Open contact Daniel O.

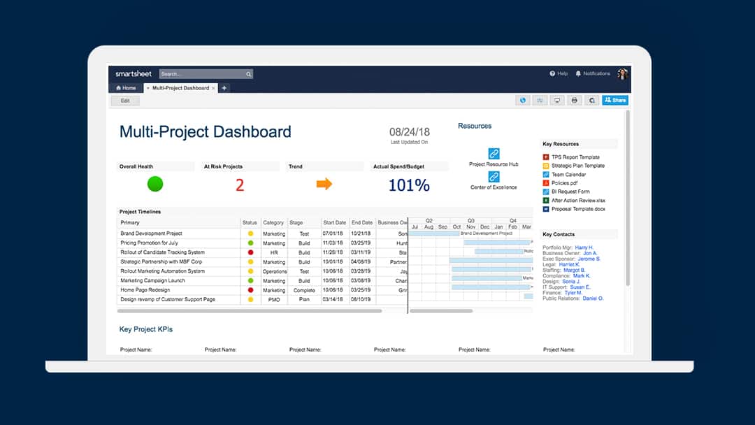tap(593, 298)
